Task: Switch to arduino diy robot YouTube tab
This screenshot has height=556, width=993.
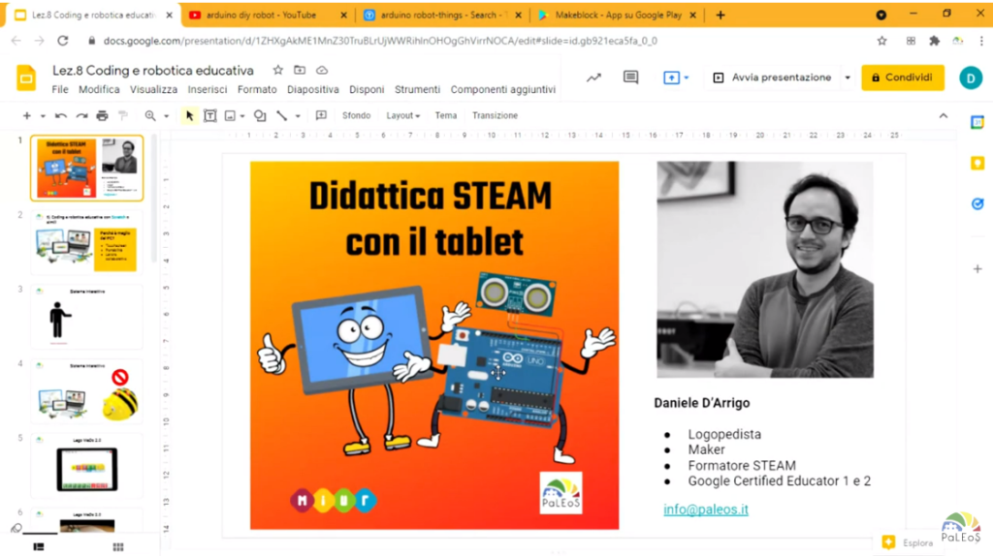Action: (x=266, y=15)
